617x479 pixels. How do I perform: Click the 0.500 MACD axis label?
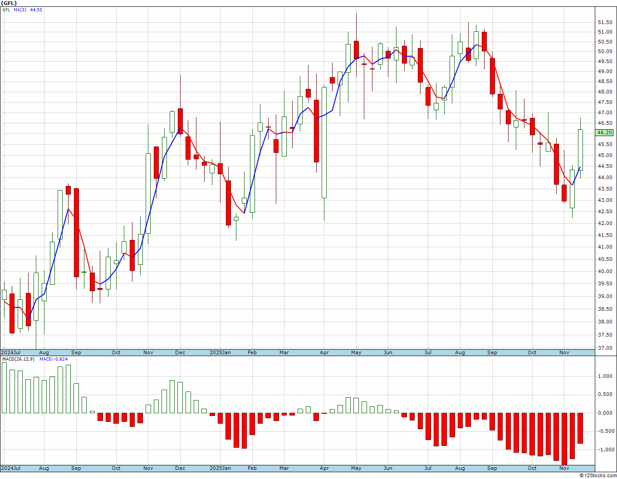tap(604, 394)
